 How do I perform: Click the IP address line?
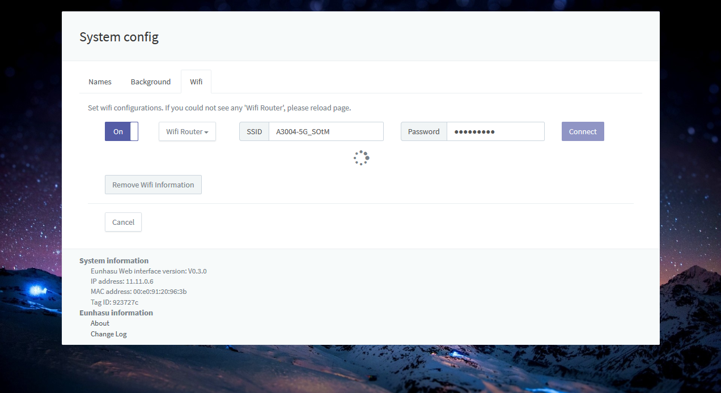point(122,281)
